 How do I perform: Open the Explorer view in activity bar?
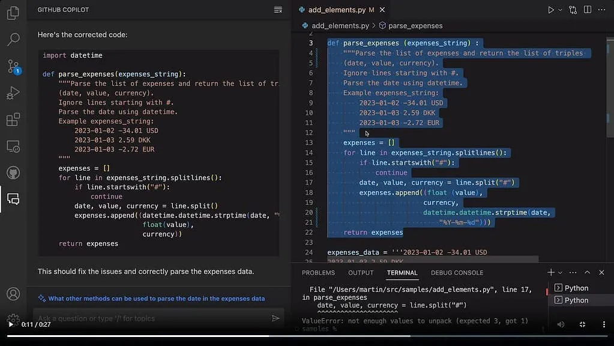13,13
